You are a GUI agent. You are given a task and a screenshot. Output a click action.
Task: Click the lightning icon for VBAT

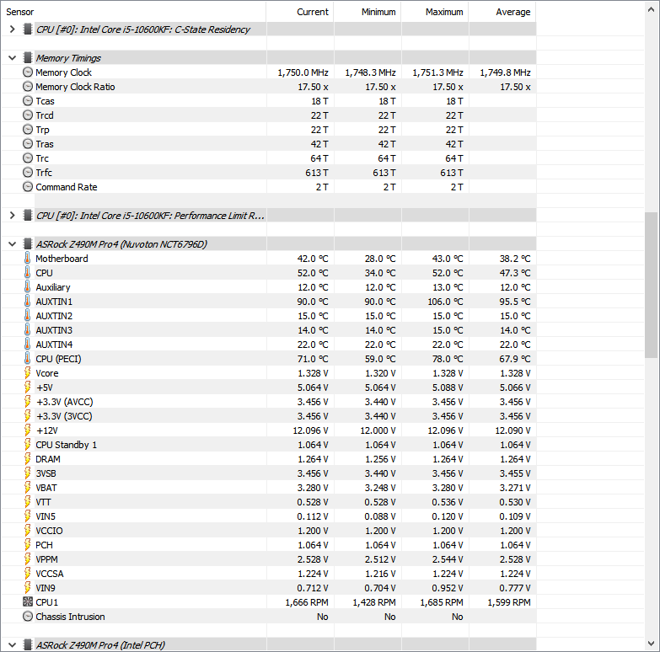coord(27,488)
